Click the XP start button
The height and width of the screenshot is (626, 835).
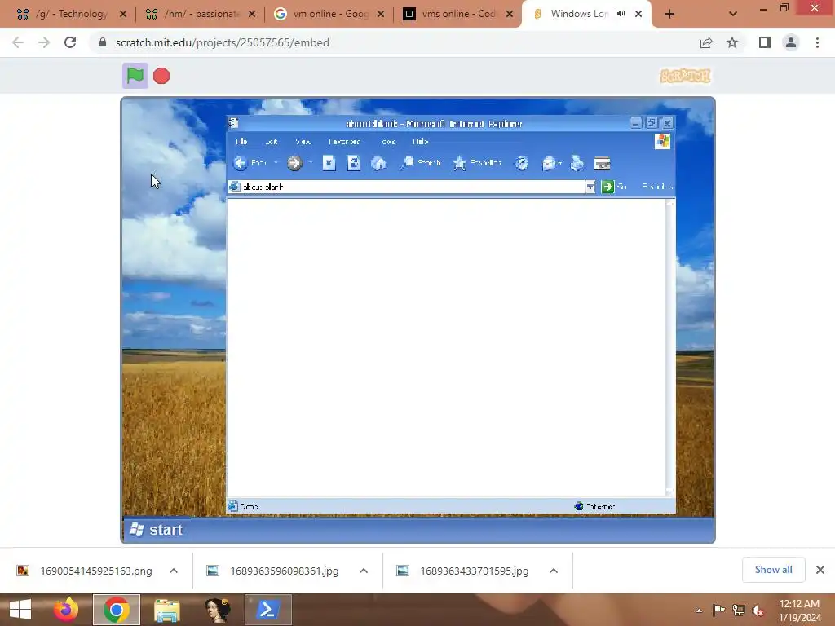pyautogui.click(x=157, y=530)
